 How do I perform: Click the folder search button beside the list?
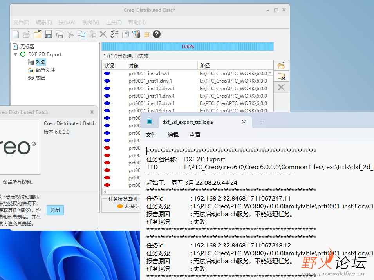[x=282, y=76]
